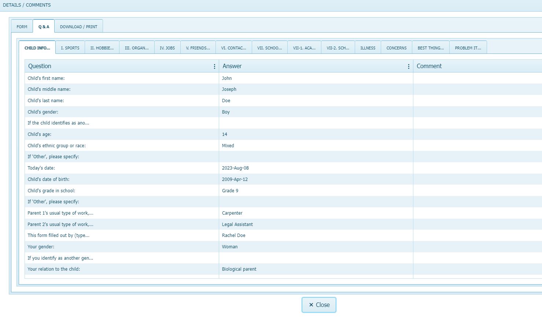
Task: Open the V. FRIENDS tab
Action: pyautogui.click(x=198, y=47)
